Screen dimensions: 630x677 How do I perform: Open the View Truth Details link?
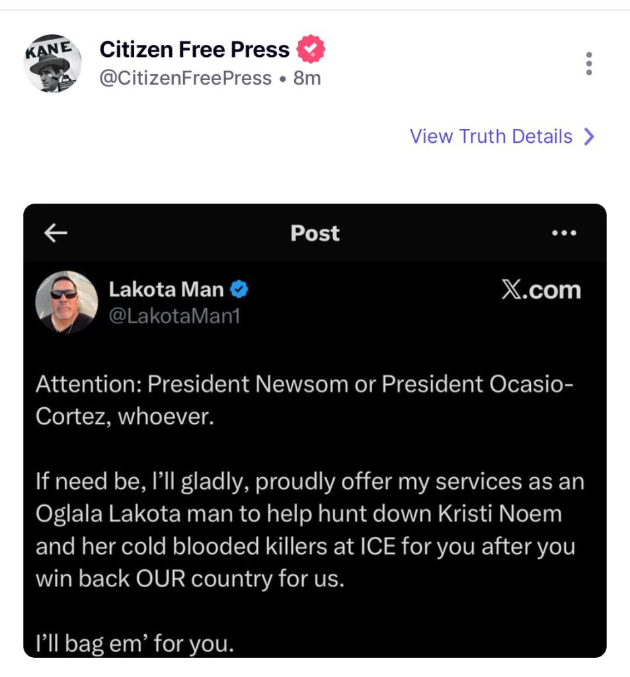(491, 136)
